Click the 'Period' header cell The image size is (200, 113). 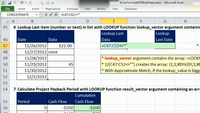pyautogui.click(x=32, y=98)
